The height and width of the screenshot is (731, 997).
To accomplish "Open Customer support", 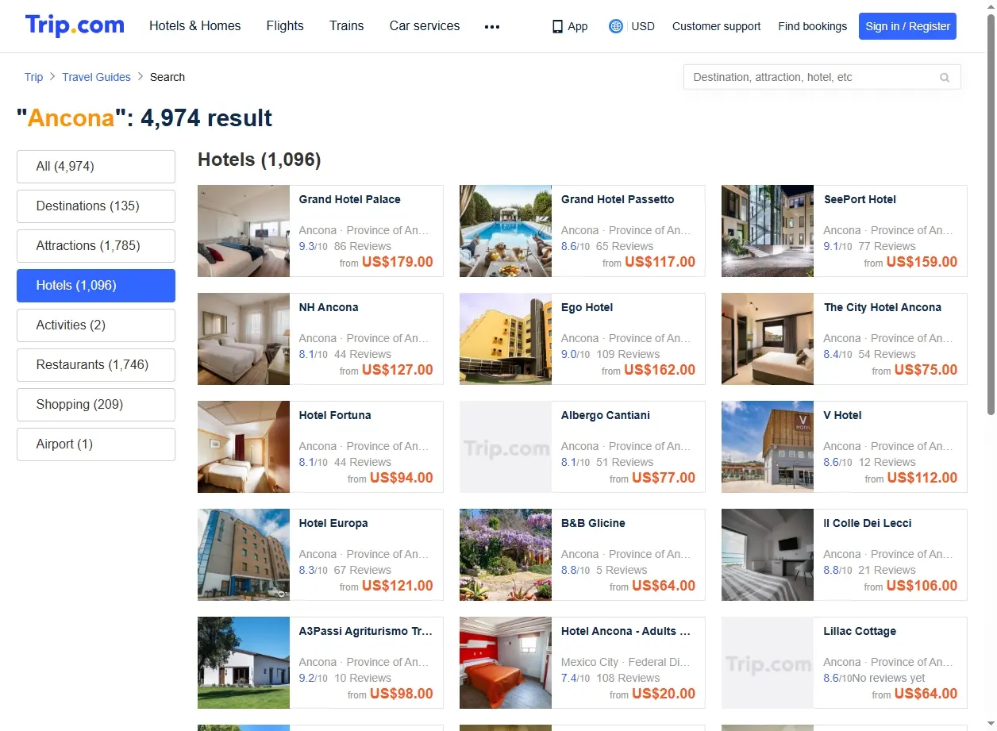I will [716, 26].
